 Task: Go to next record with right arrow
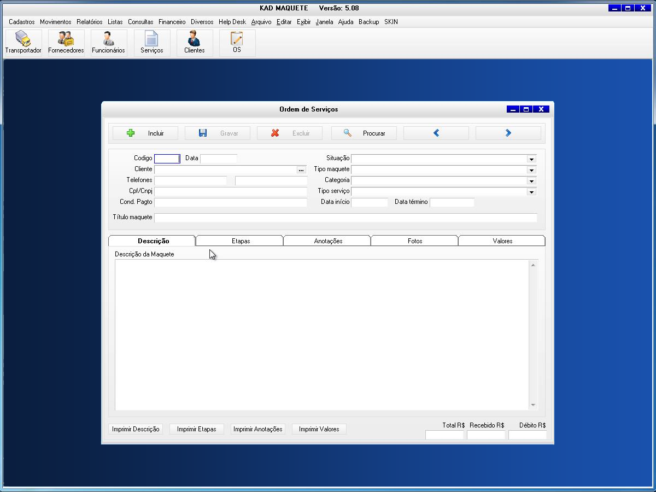pyautogui.click(x=508, y=133)
